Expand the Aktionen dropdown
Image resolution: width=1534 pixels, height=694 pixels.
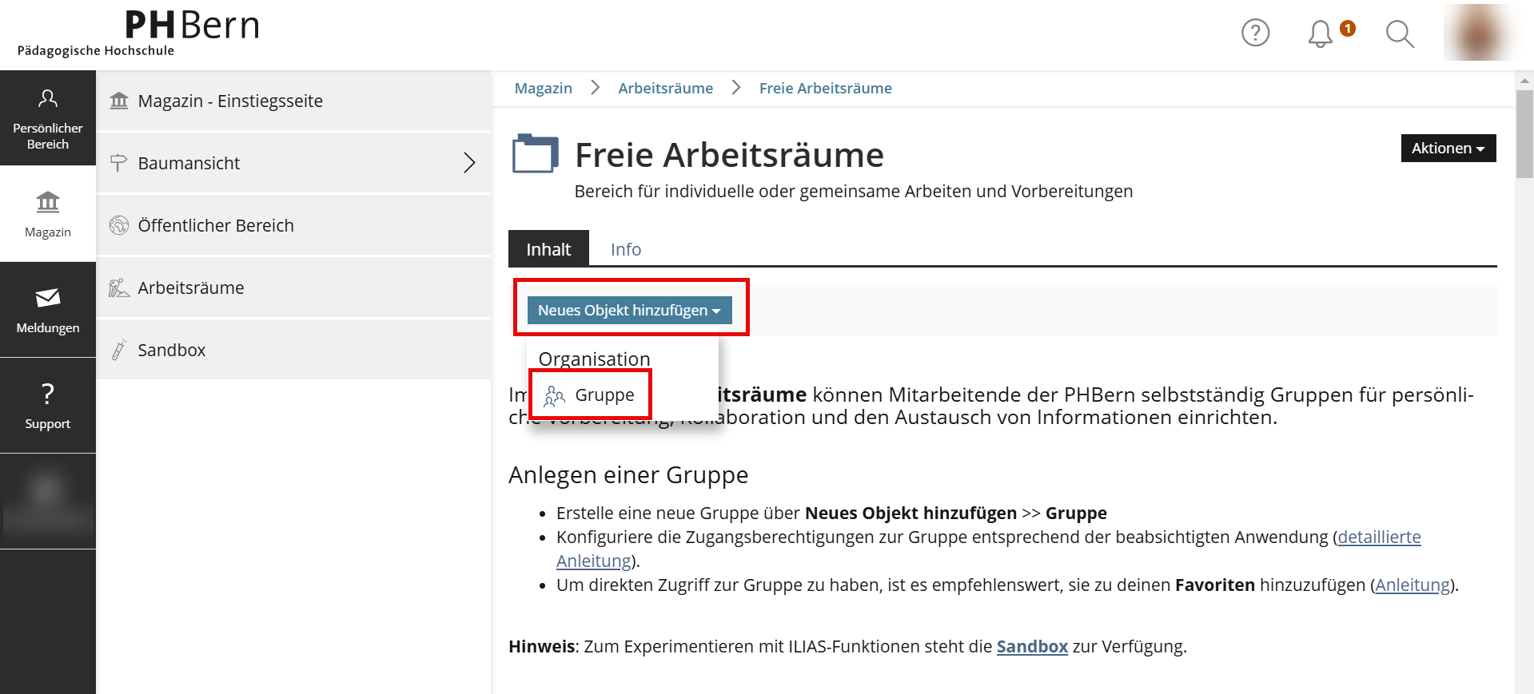pos(1448,149)
